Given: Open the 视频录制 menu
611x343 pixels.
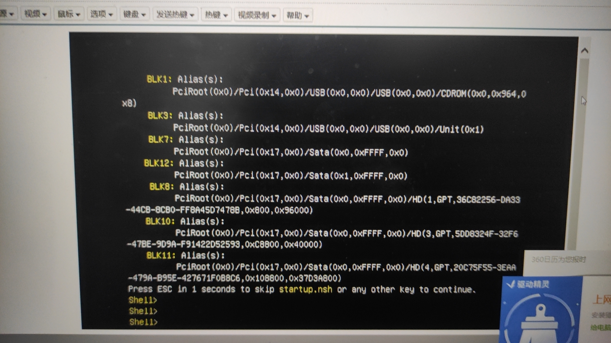Looking at the screenshot, I should (257, 15).
